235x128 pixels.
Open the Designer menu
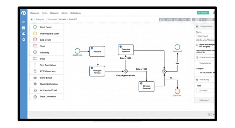click(54, 13)
